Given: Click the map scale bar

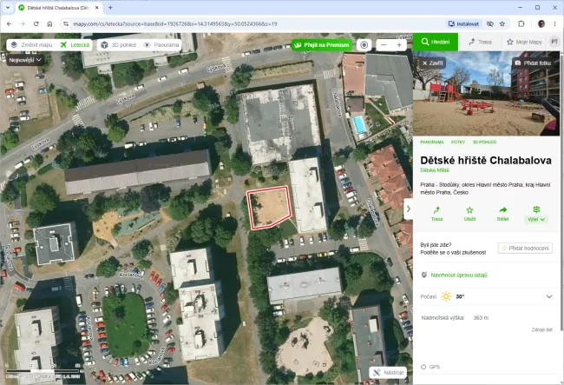Looking at the screenshot, I should click(43, 371).
